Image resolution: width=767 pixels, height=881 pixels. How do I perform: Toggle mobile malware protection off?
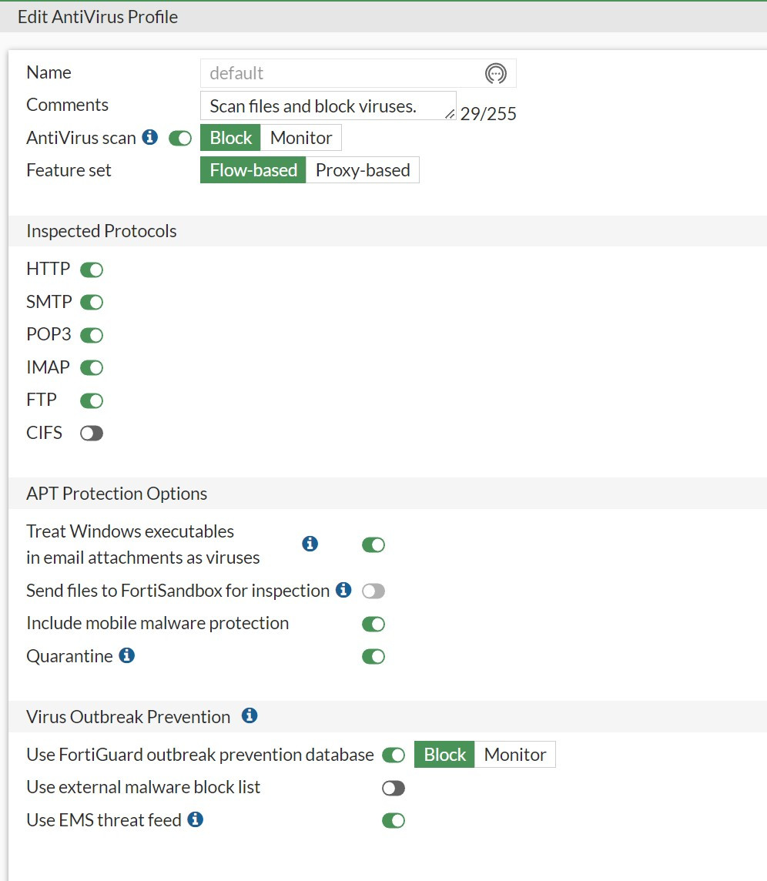tap(373, 624)
